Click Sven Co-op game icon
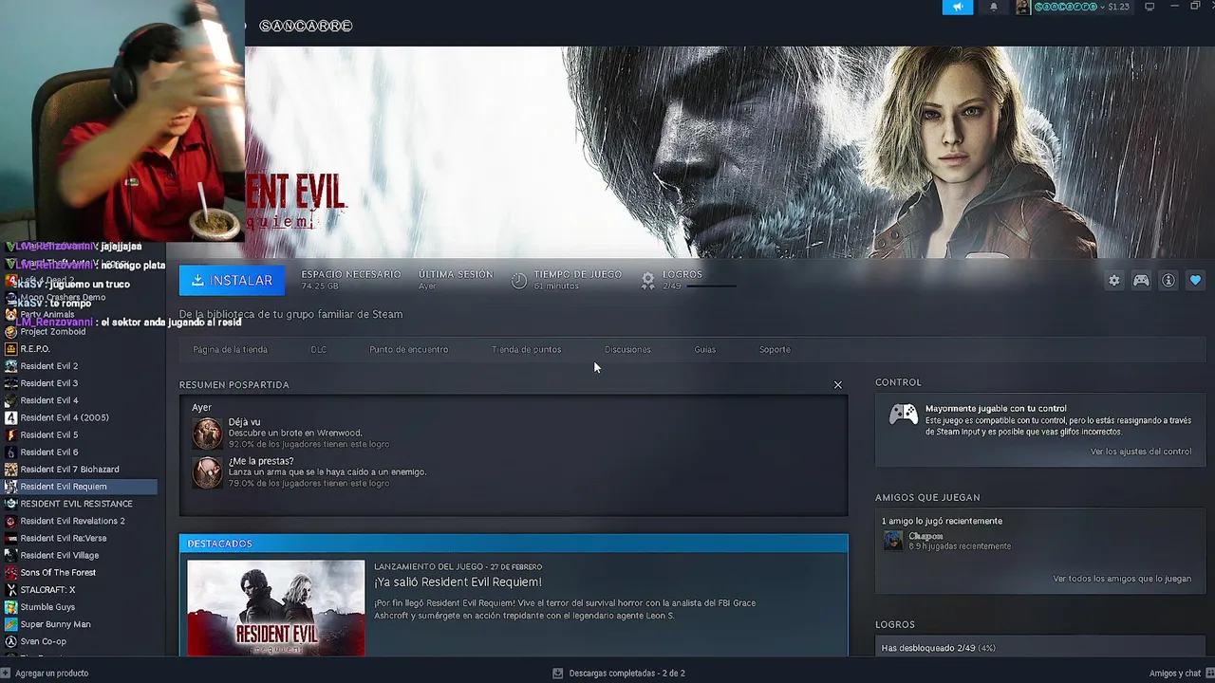Viewport: 1215px width, 683px height. pyautogui.click(x=10, y=641)
